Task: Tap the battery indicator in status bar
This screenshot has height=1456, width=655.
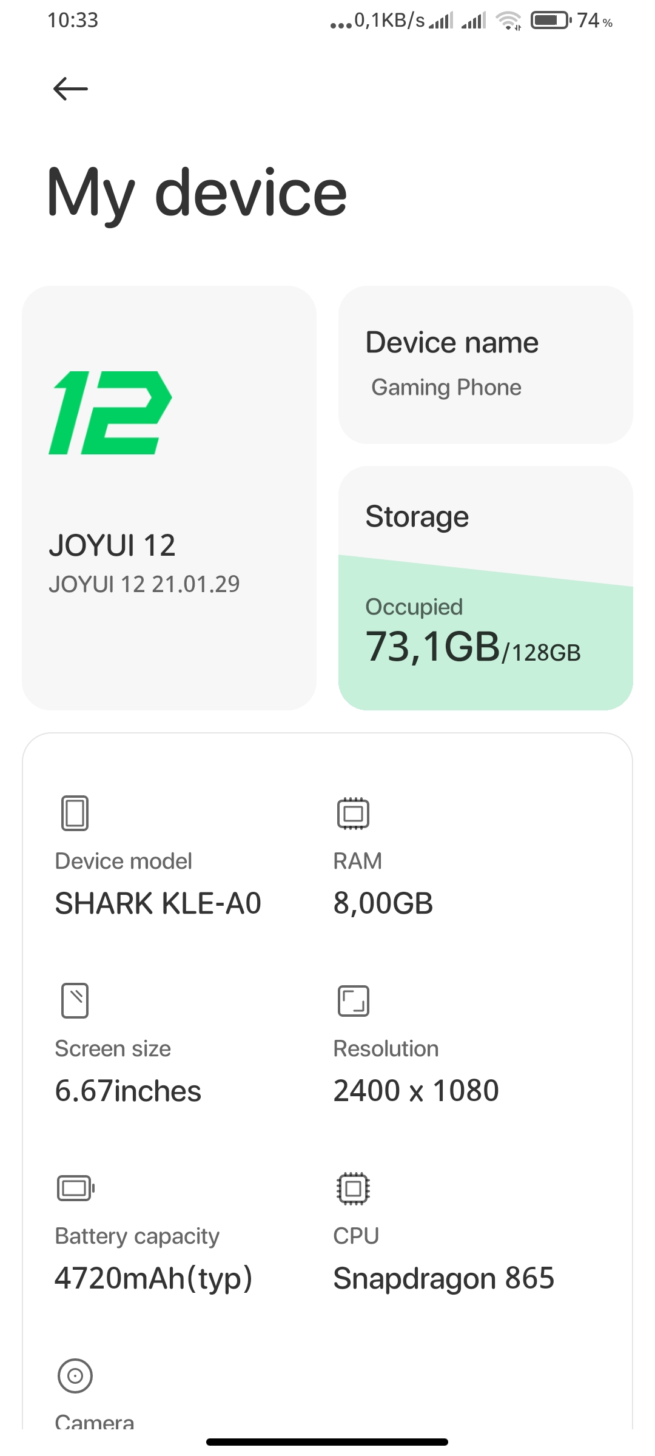Action: (551, 21)
